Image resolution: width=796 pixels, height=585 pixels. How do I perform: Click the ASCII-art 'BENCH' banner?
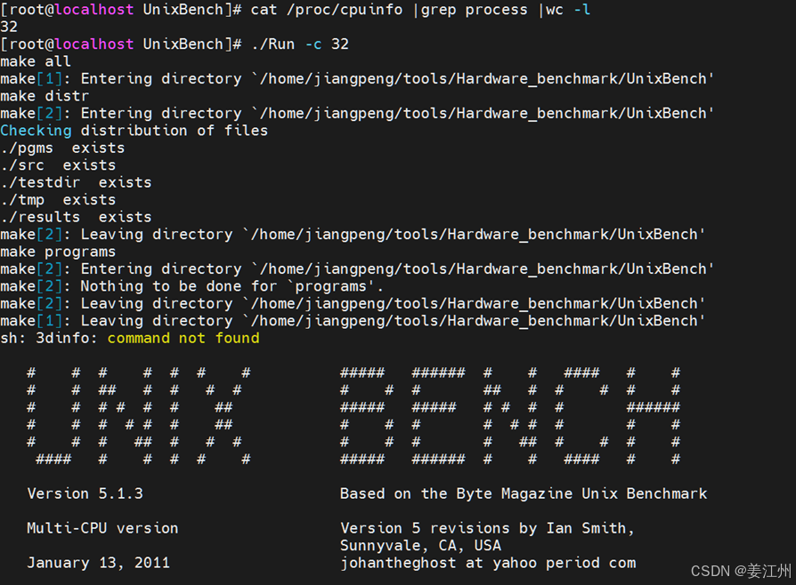pos(510,416)
